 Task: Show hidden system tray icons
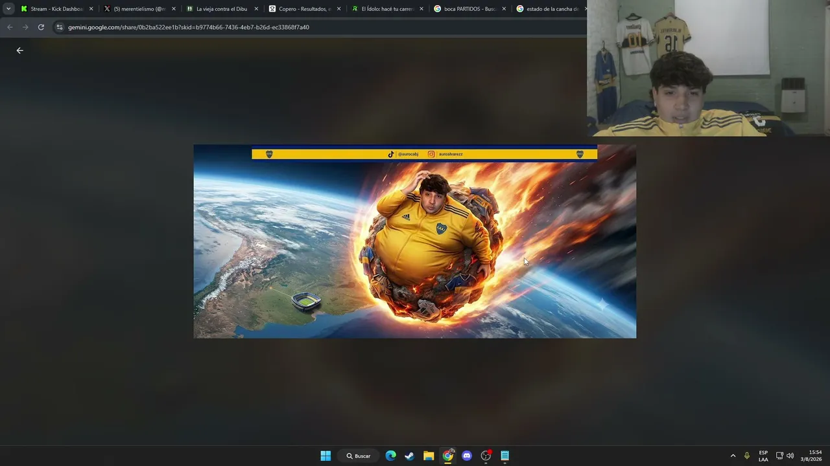tap(733, 456)
